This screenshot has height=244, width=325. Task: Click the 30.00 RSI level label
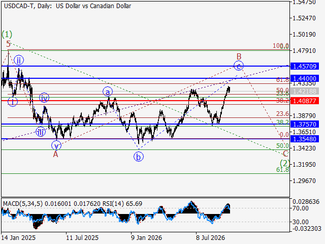[301, 222]
